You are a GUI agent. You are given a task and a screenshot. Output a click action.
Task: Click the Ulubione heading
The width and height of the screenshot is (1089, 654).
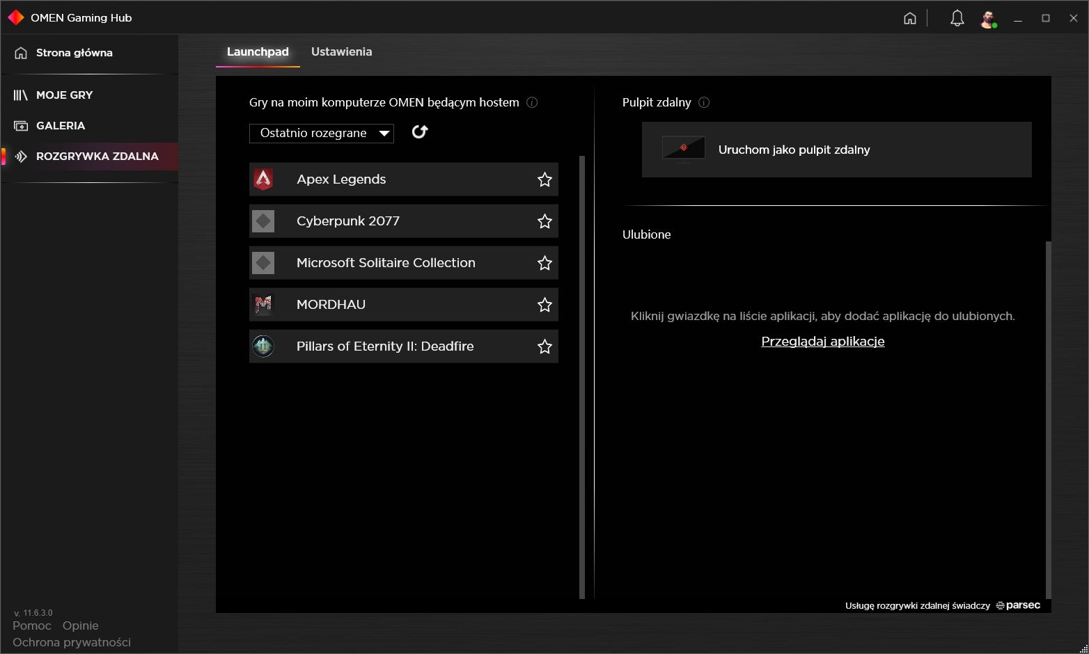[x=647, y=234]
